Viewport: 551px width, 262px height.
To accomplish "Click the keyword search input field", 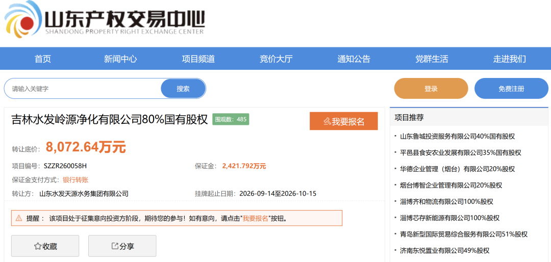I will tap(83, 89).
